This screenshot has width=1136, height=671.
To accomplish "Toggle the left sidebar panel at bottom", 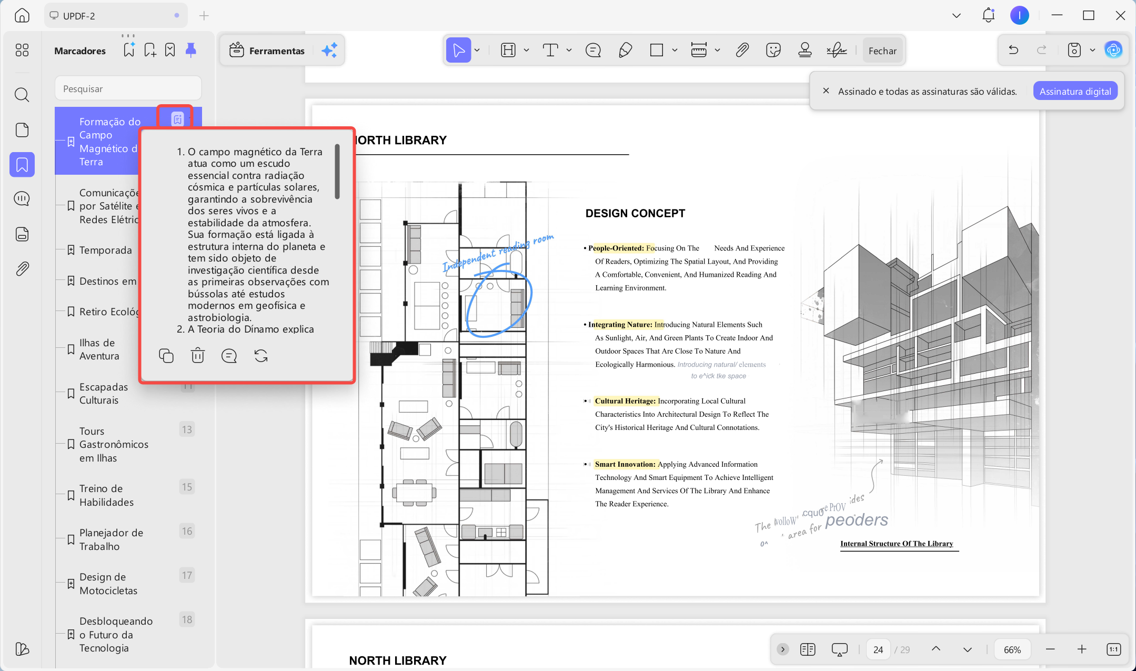I will [x=22, y=649].
